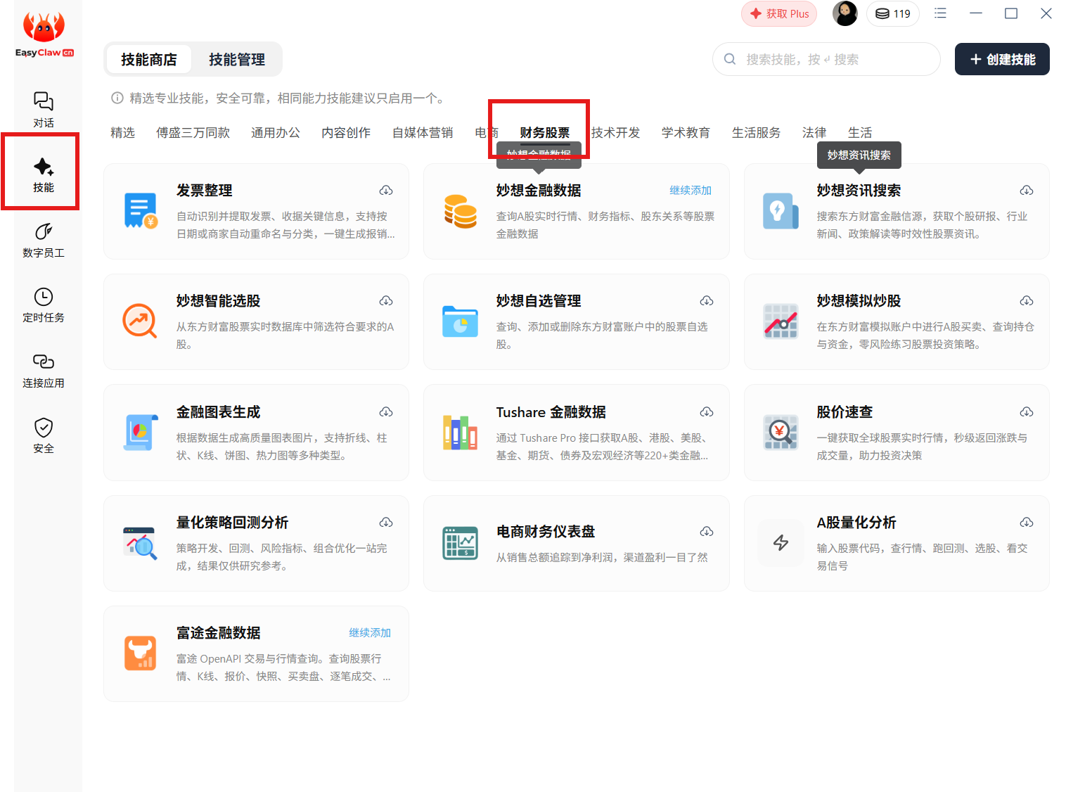Click the 富途金融数据 bull icon
Viewport: 1066px width, 792px height.
pos(140,653)
